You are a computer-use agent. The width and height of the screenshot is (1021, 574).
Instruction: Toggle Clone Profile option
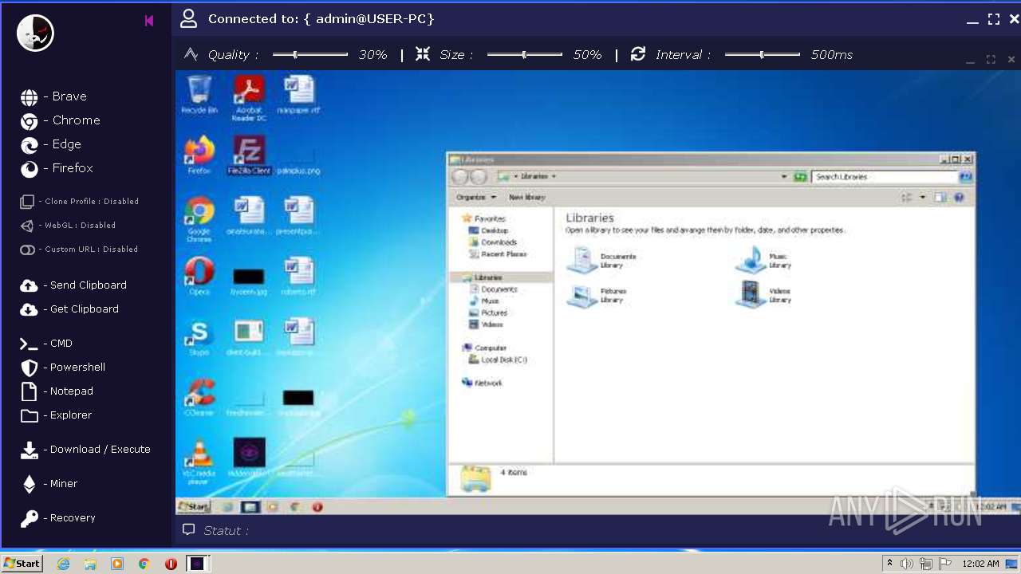[x=80, y=202]
